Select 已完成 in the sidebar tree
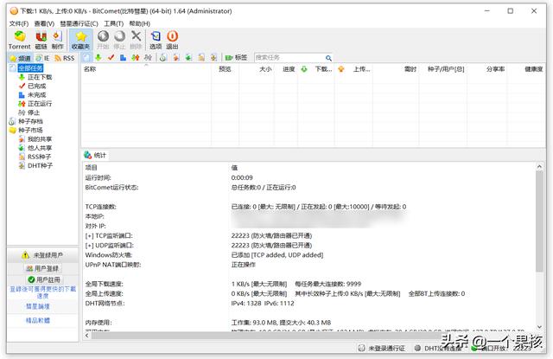 tap(36, 86)
